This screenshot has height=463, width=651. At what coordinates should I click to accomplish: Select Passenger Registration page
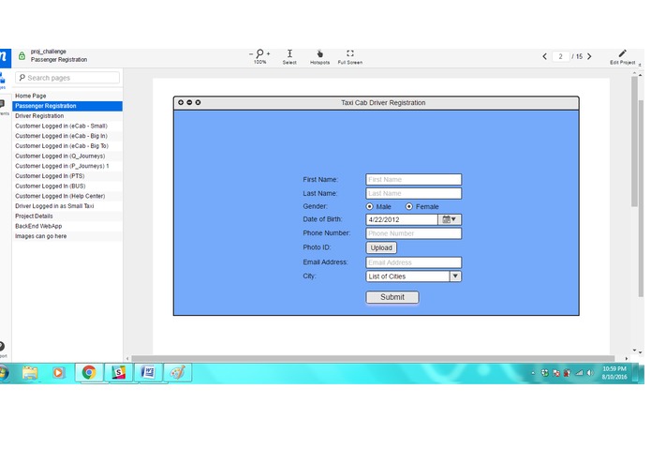pyautogui.click(x=67, y=106)
